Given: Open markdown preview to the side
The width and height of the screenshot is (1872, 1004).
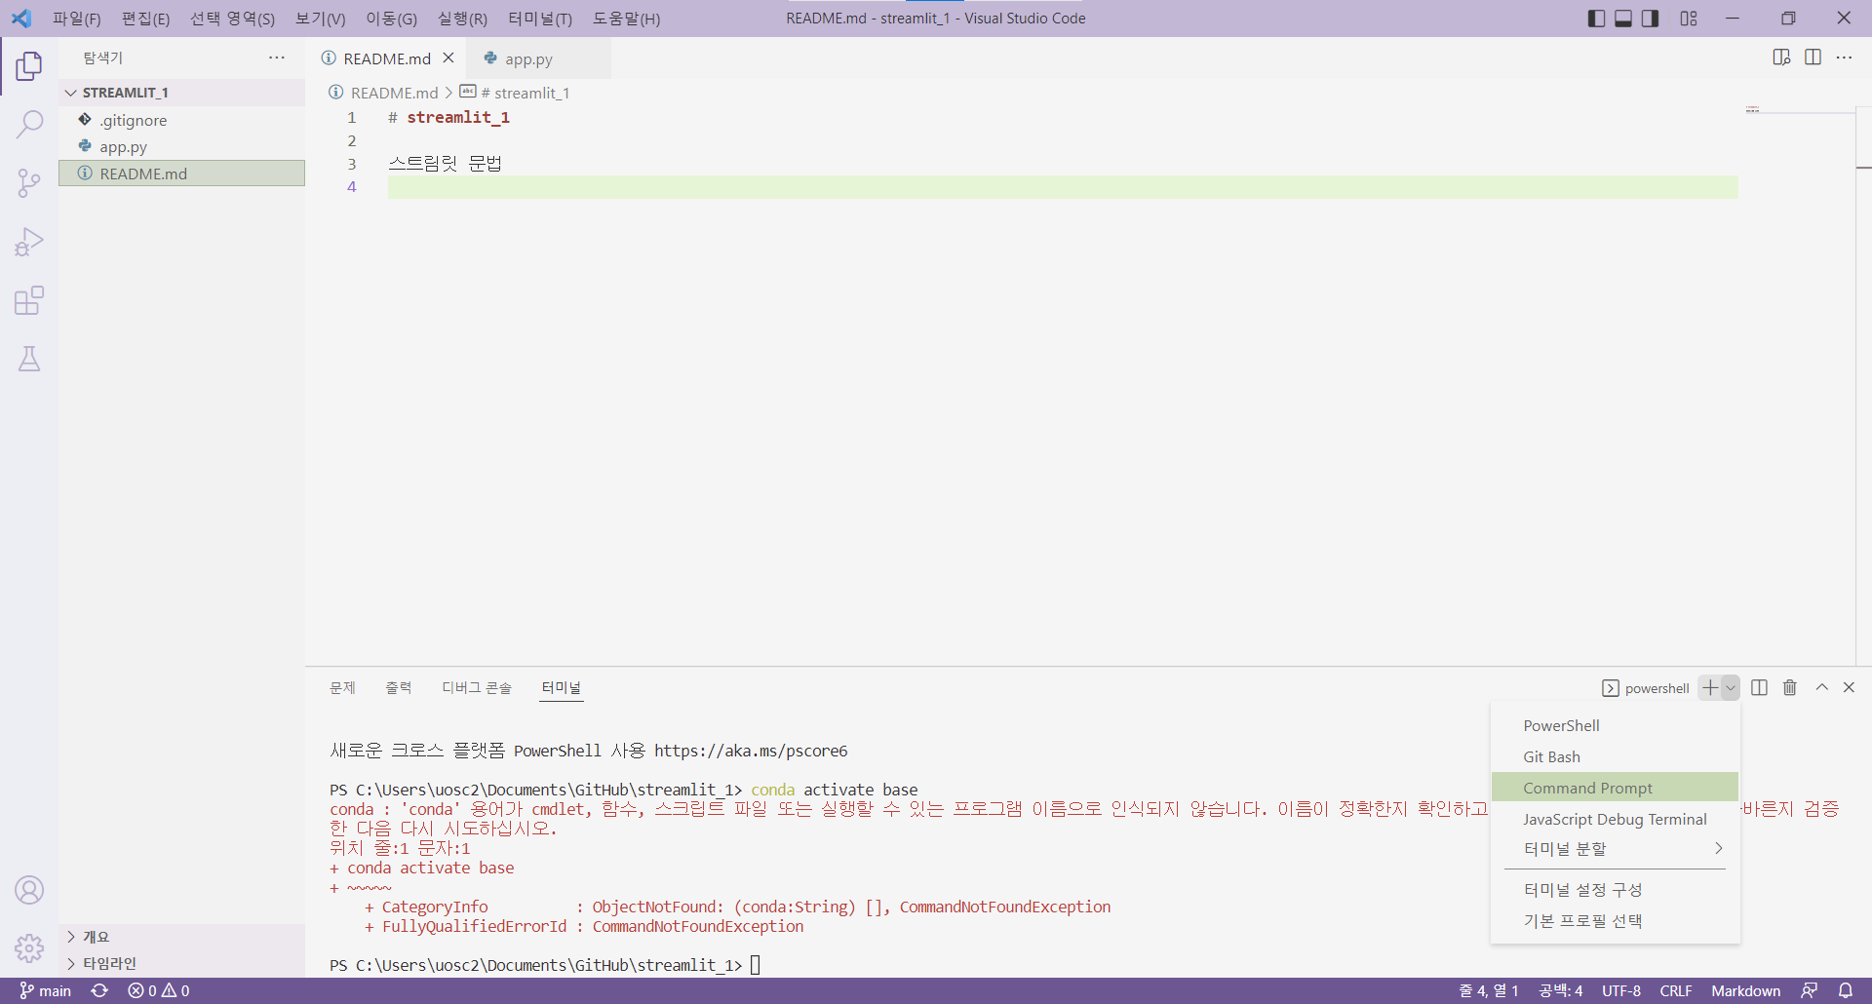Looking at the screenshot, I should pos(1781,58).
